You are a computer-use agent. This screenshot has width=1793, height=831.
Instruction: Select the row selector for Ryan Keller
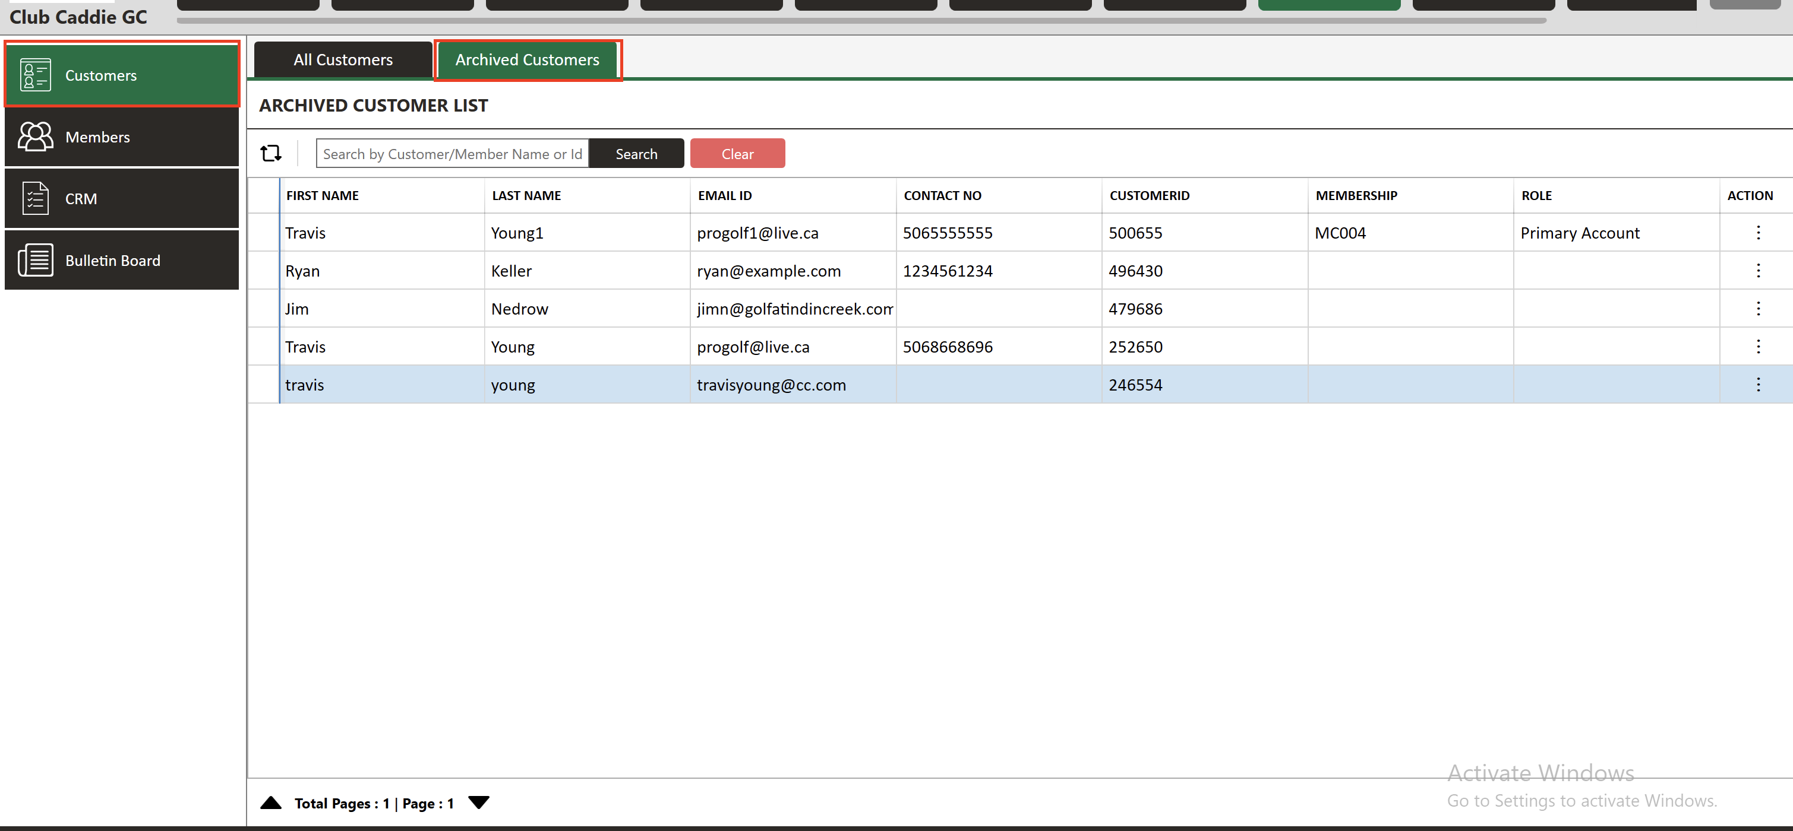(x=264, y=271)
